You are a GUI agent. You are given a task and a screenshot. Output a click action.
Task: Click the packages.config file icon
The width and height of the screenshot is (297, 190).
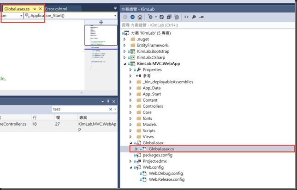(139, 155)
